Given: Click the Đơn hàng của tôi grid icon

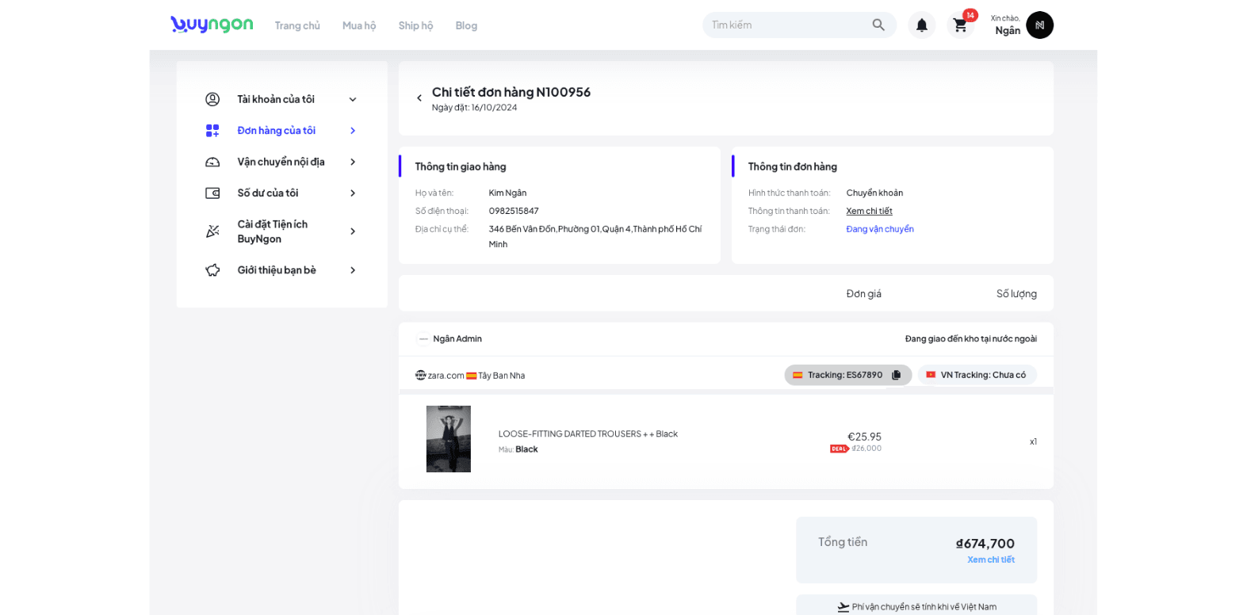Looking at the screenshot, I should point(212,131).
